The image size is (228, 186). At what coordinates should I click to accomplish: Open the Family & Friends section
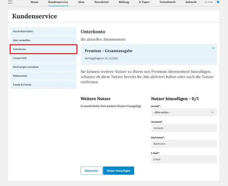(x=43, y=85)
